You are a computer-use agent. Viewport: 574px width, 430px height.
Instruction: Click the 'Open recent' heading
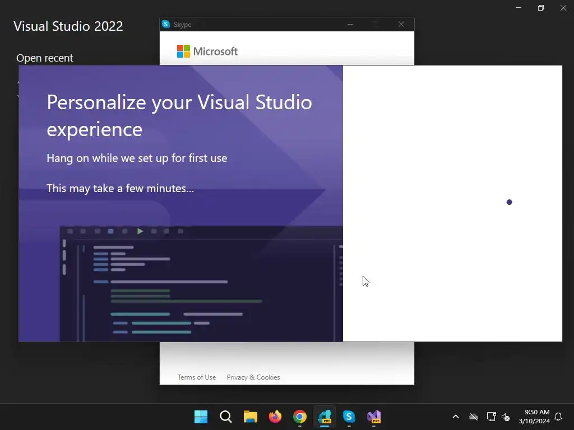point(45,58)
